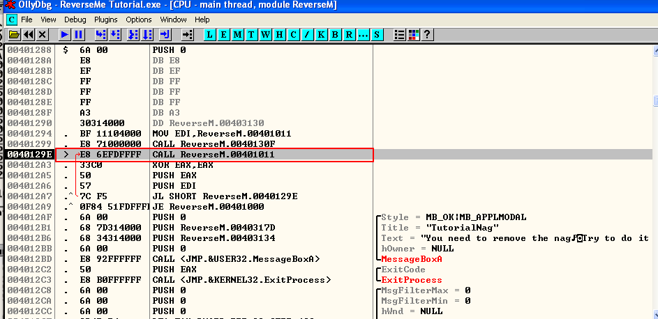Open the Help menu

click(202, 20)
